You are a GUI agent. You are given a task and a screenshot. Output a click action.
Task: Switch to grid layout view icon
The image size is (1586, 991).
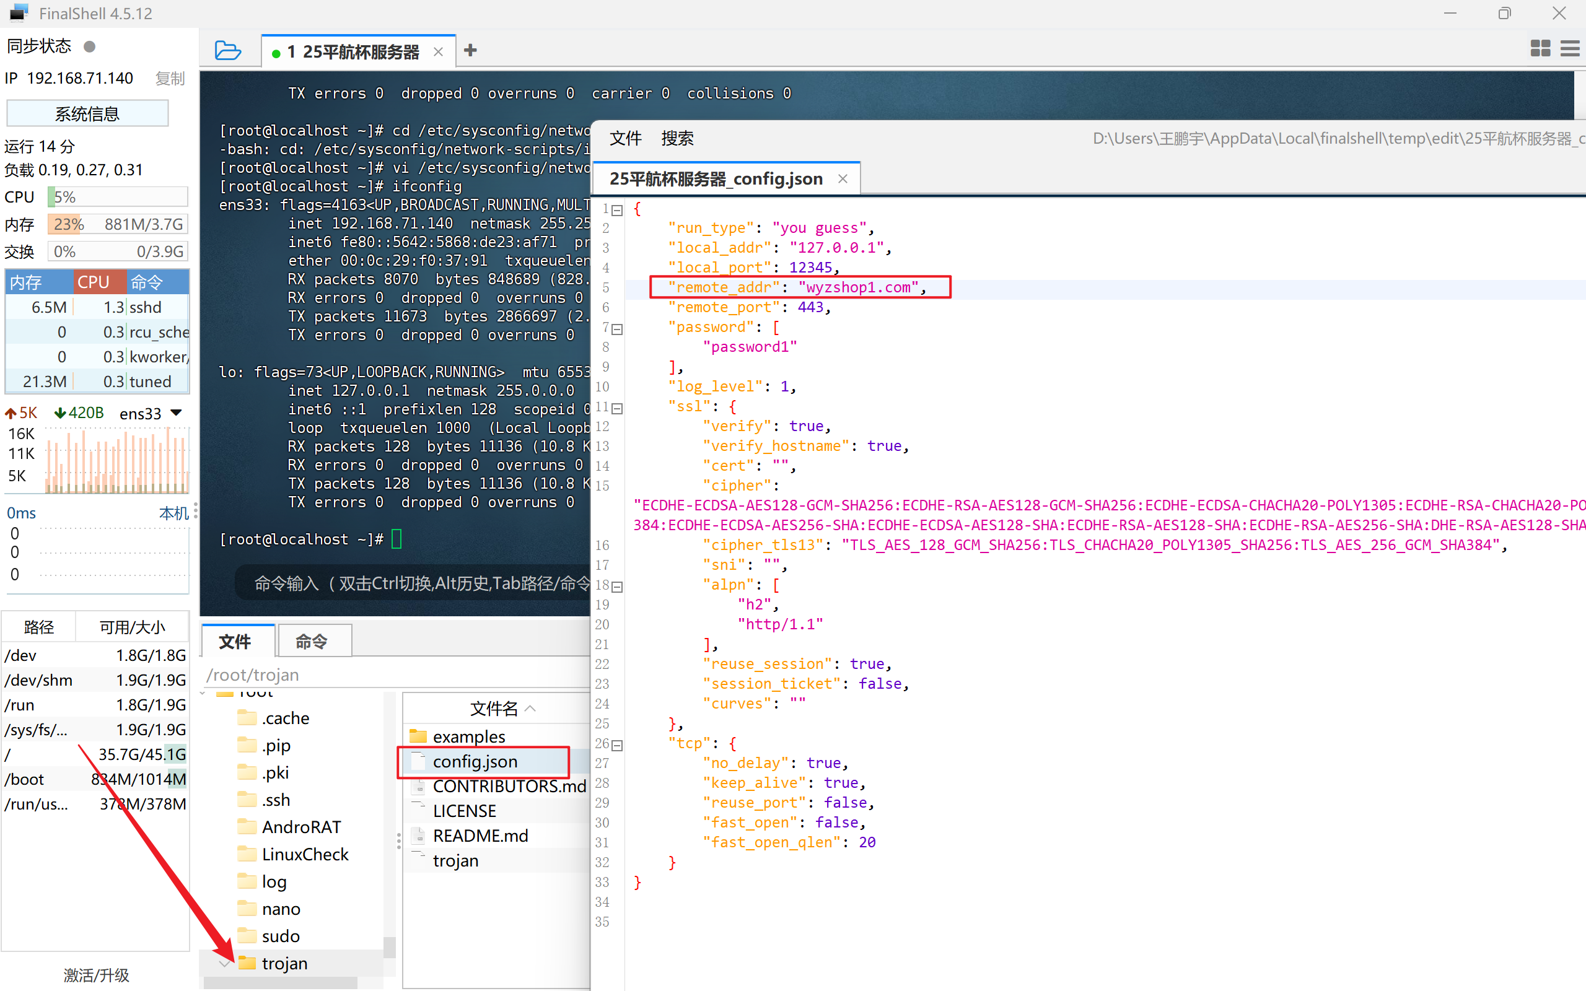coord(1540,48)
